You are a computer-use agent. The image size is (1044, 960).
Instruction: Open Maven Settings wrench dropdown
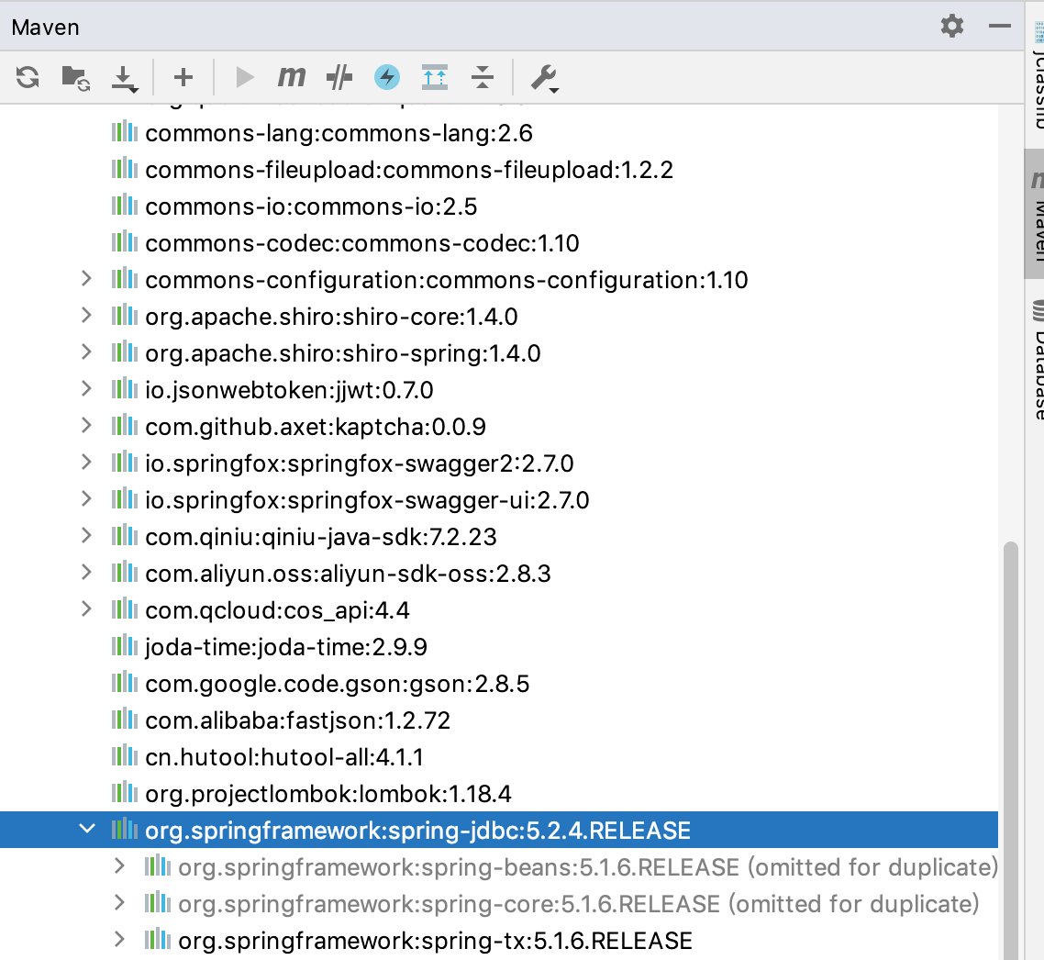pos(545,78)
